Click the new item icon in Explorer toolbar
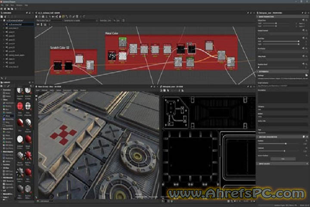This screenshot has width=310, height=207. (x=2, y=17)
